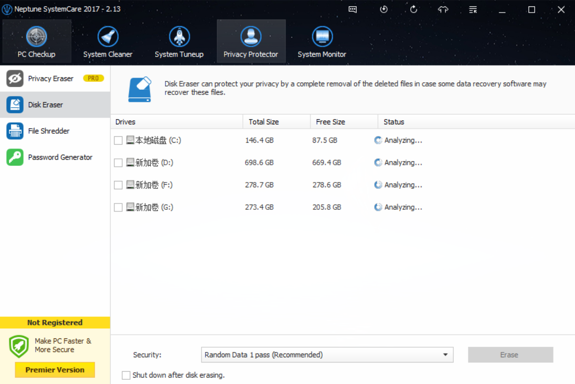575x384 pixels.
Task: Click the Password Generator key icon
Action: coord(15,157)
